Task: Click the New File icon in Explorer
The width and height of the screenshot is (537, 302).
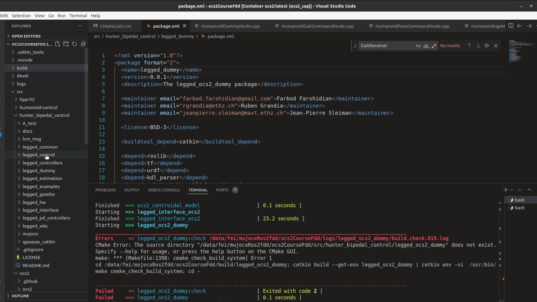Action: (57, 44)
